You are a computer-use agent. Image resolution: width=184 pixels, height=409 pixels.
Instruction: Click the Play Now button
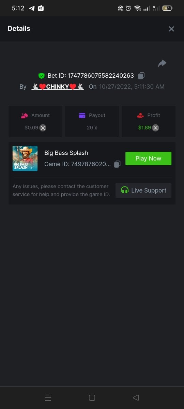[148, 158]
